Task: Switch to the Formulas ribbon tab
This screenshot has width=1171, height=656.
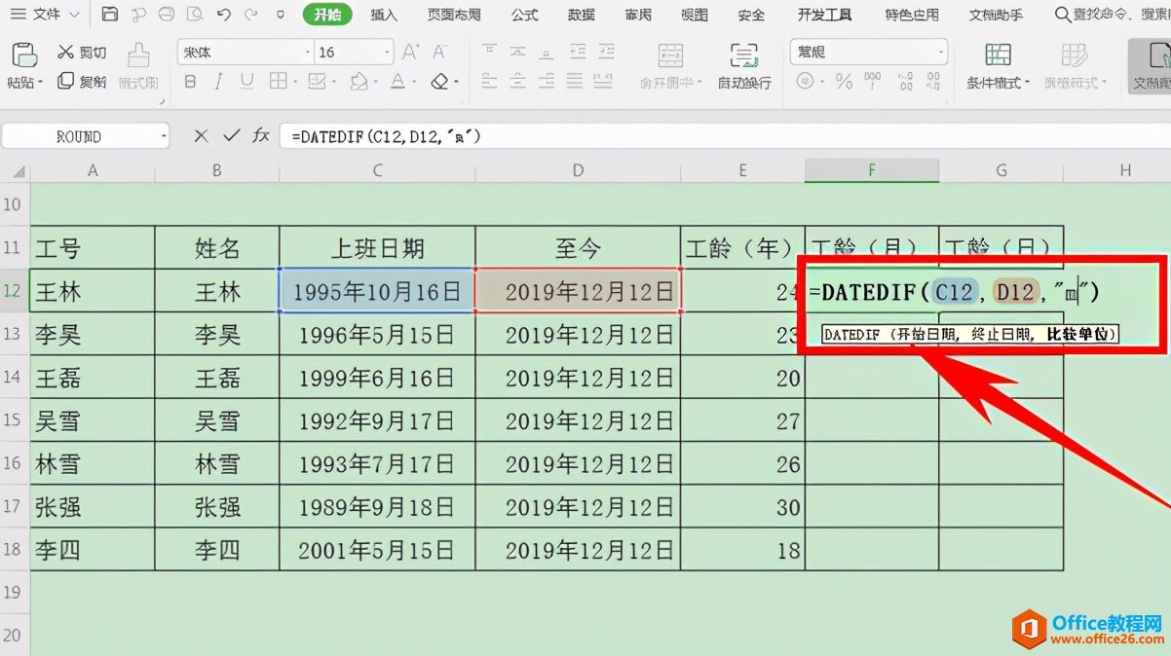Action: click(525, 15)
